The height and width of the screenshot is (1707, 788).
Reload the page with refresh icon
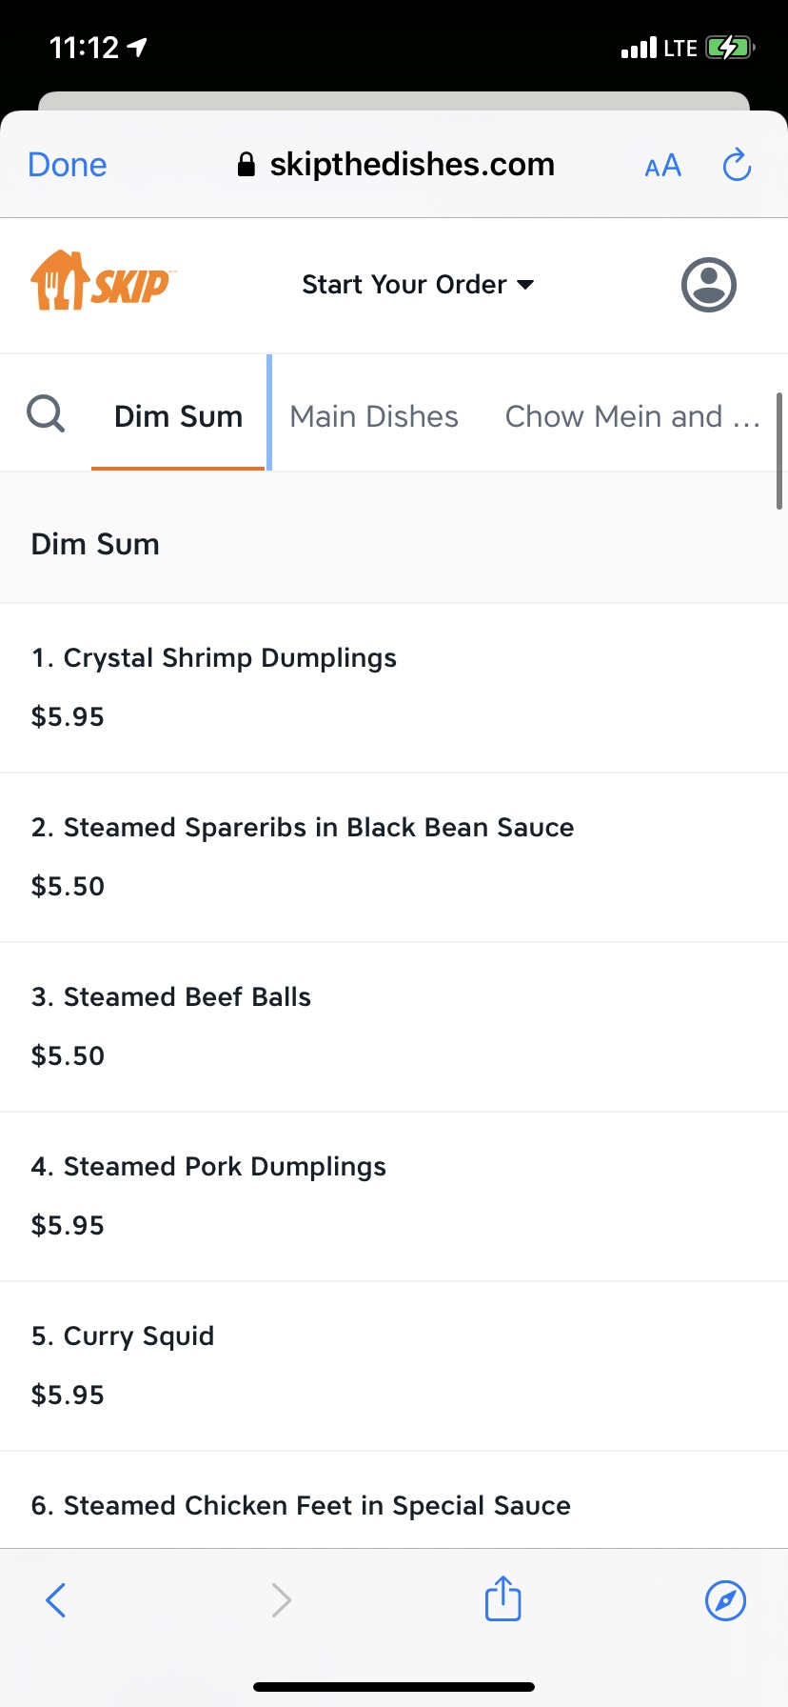point(737,166)
